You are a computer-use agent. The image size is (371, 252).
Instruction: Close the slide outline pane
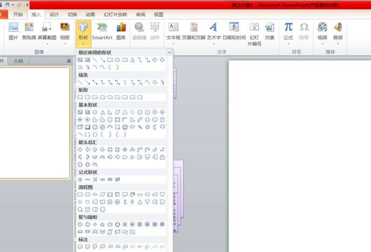68,62
